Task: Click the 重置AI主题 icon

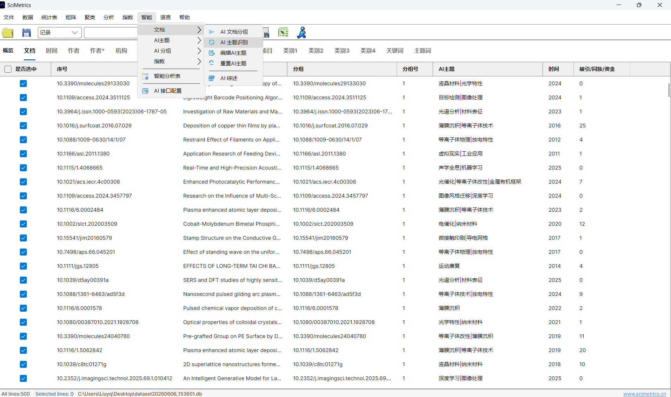Action: [212, 64]
